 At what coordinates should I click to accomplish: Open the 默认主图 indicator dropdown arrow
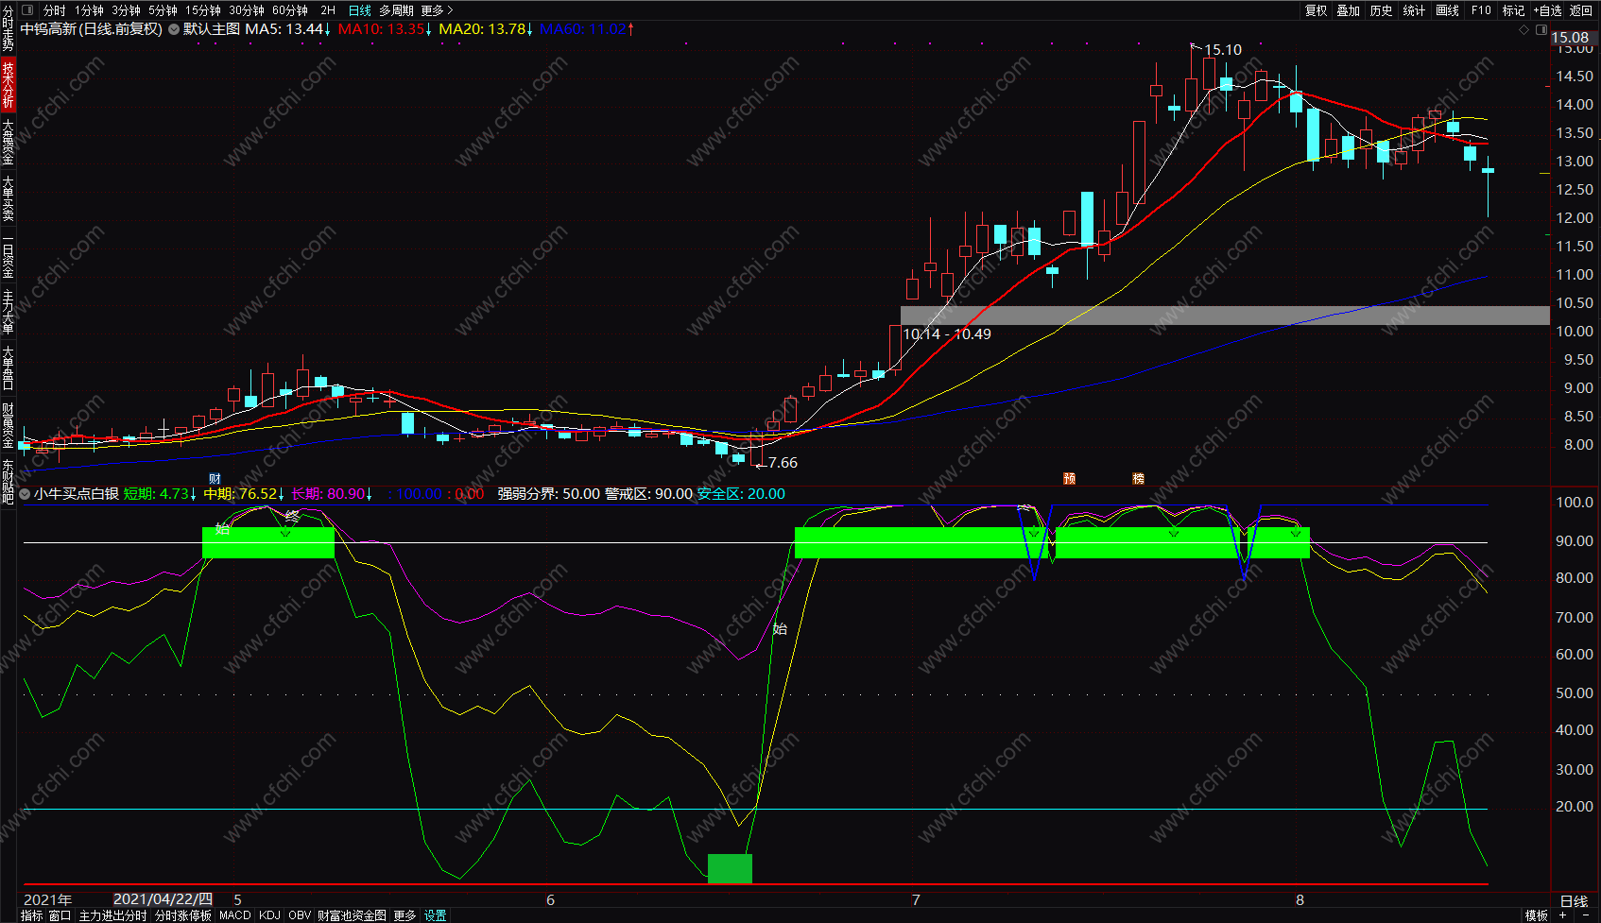click(174, 29)
